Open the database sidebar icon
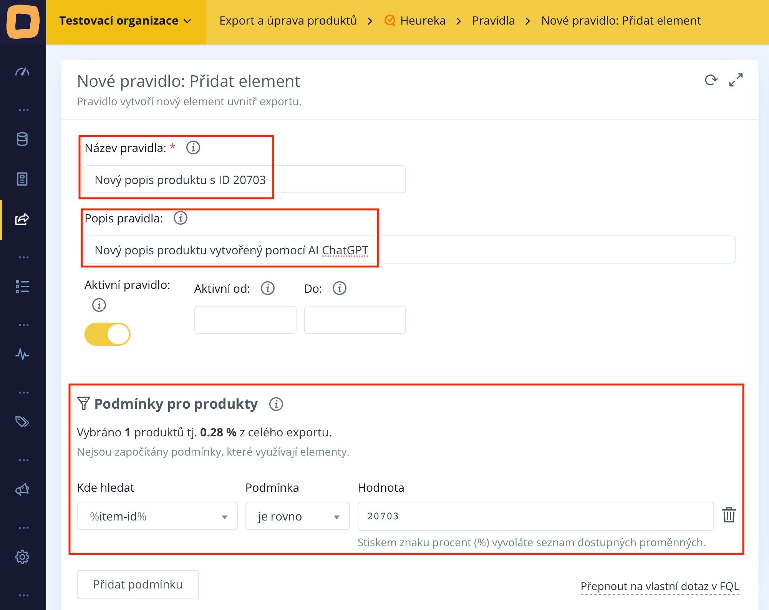 [x=22, y=139]
